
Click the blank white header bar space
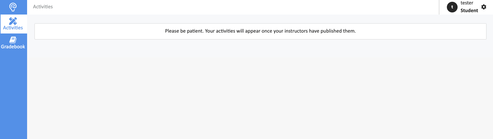click(x=238, y=7)
